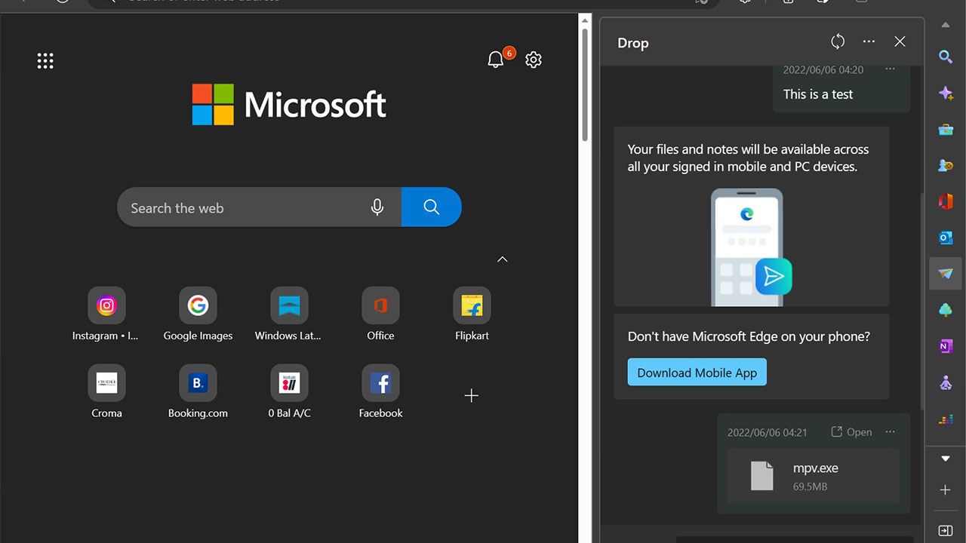Image resolution: width=966 pixels, height=543 pixels.
Task: Click the blue web search button
Action: [x=431, y=207]
